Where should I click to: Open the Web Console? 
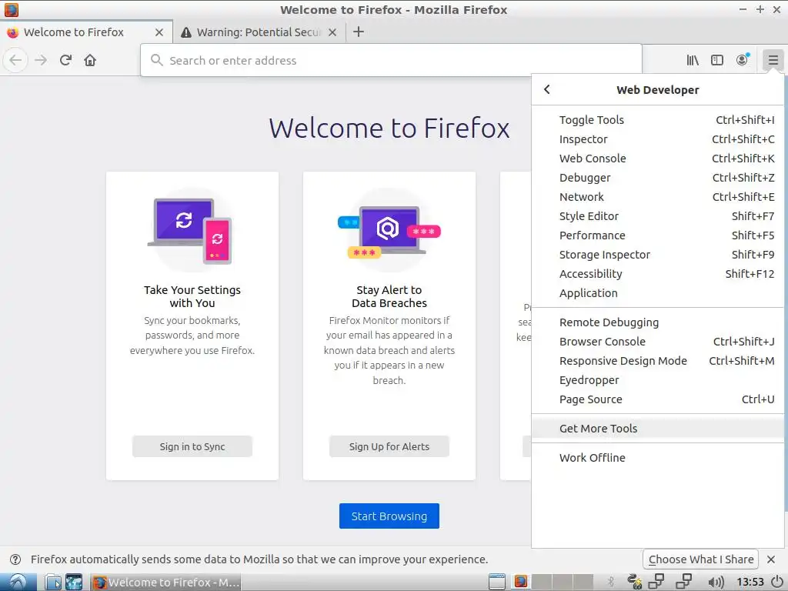(x=658, y=159)
